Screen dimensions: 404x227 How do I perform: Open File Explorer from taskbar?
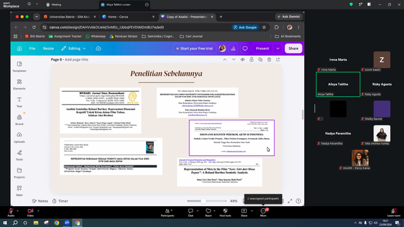point(36,223)
